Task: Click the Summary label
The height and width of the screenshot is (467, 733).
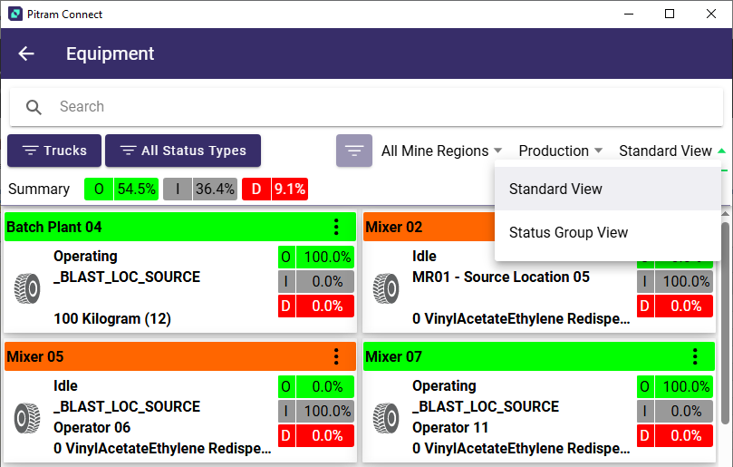Action: (x=39, y=189)
